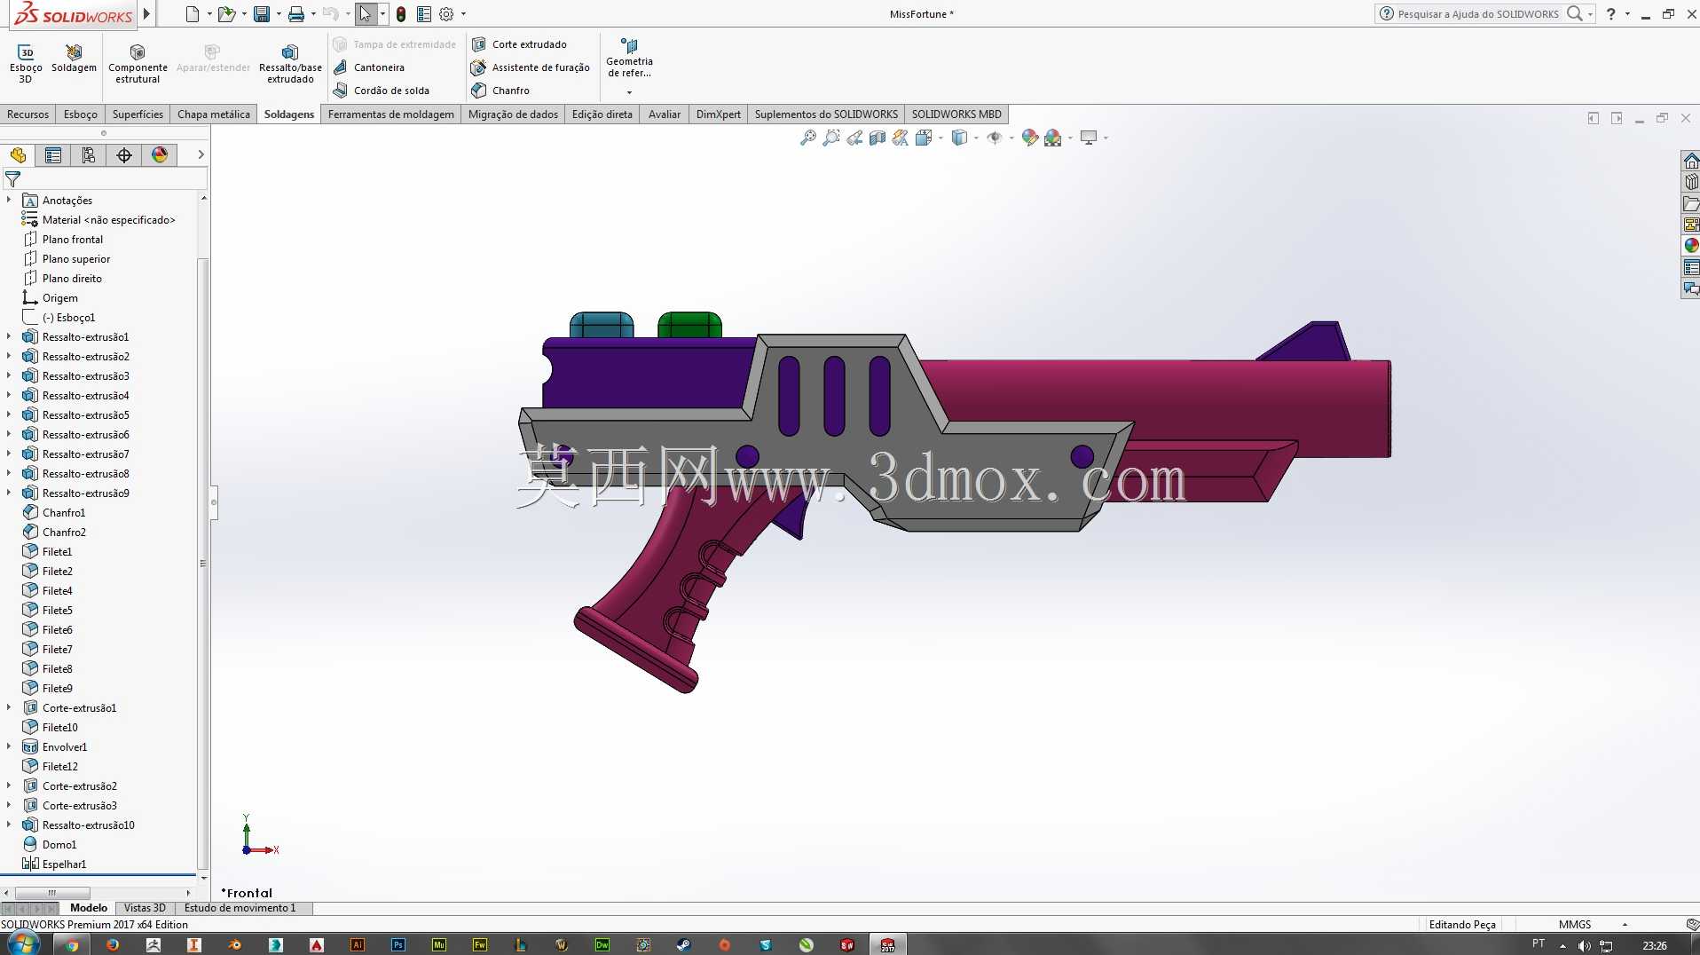Image resolution: width=1700 pixels, height=955 pixels.
Task: Open the FeatureManager design tree tab
Action: (x=18, y=155)
